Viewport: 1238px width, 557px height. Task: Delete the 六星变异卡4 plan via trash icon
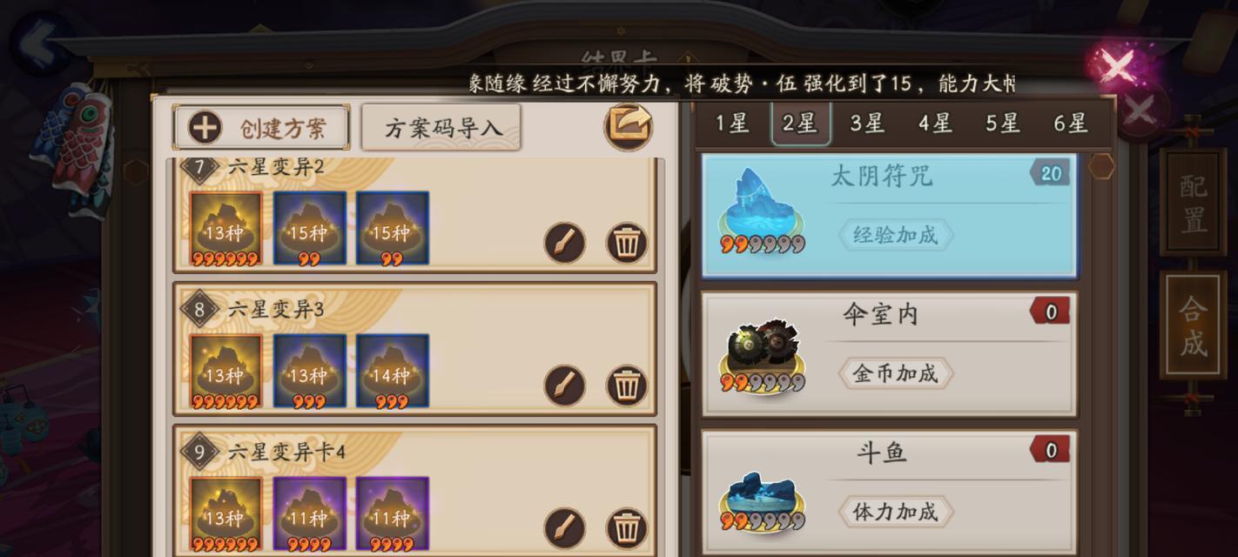point(627,528)
